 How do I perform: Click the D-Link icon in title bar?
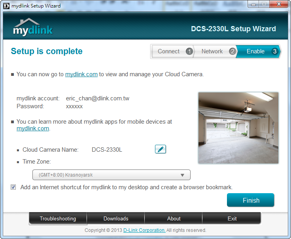tap(6, 6)
